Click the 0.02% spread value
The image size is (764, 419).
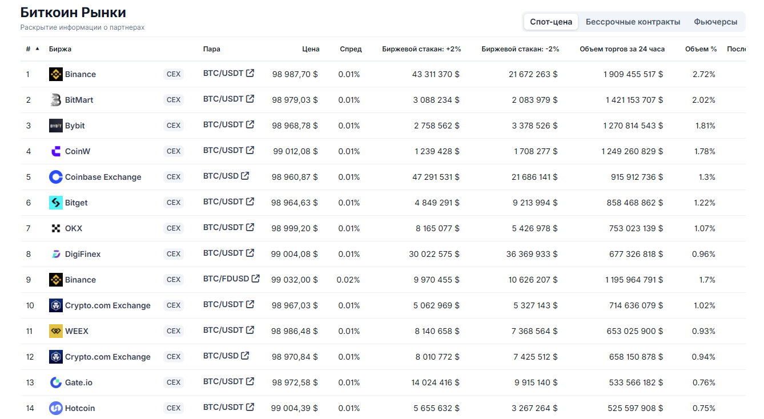pyautogui.click(x=348, y=280)
